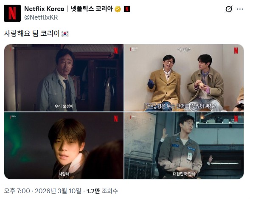Screen dimensions: 253x200
Task: Click Netflix N logo in bottom-right image
Action: [x=236, y=119]
